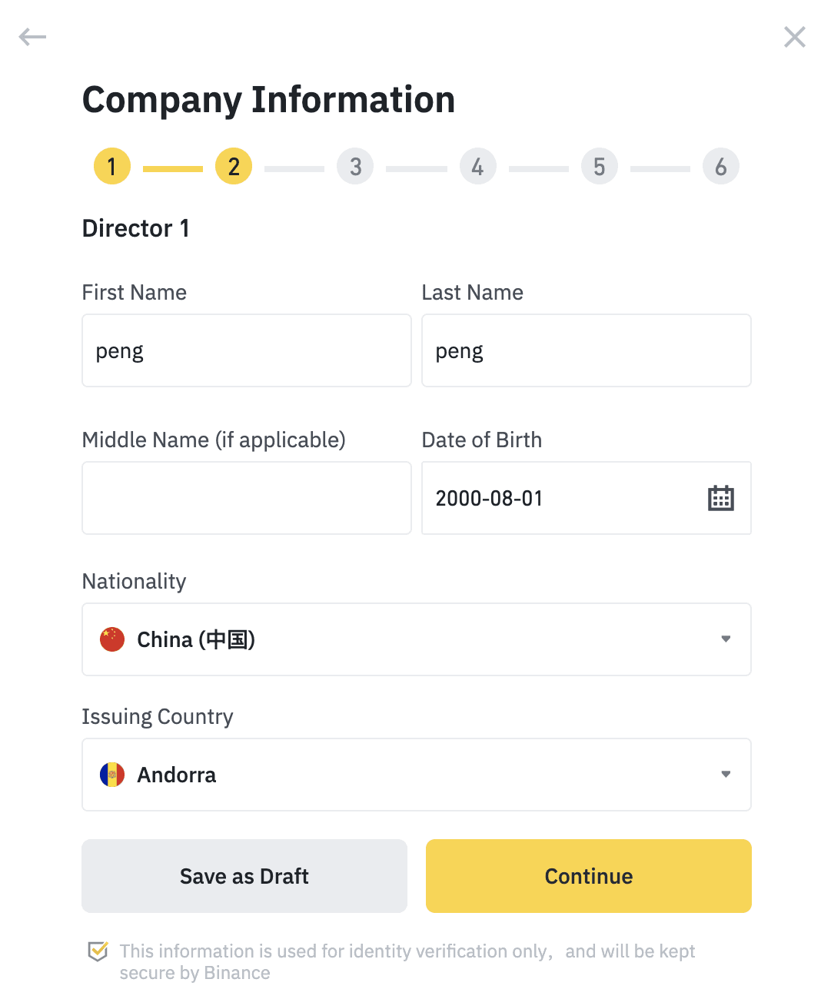821x999 pixels.
Task: Go to step 5 circle
Action: click(600, 166)
